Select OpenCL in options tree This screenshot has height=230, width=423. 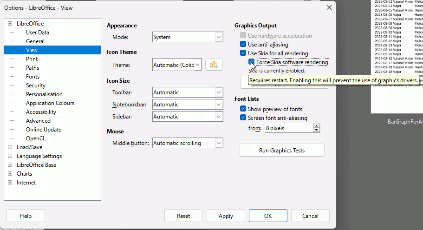36,138
